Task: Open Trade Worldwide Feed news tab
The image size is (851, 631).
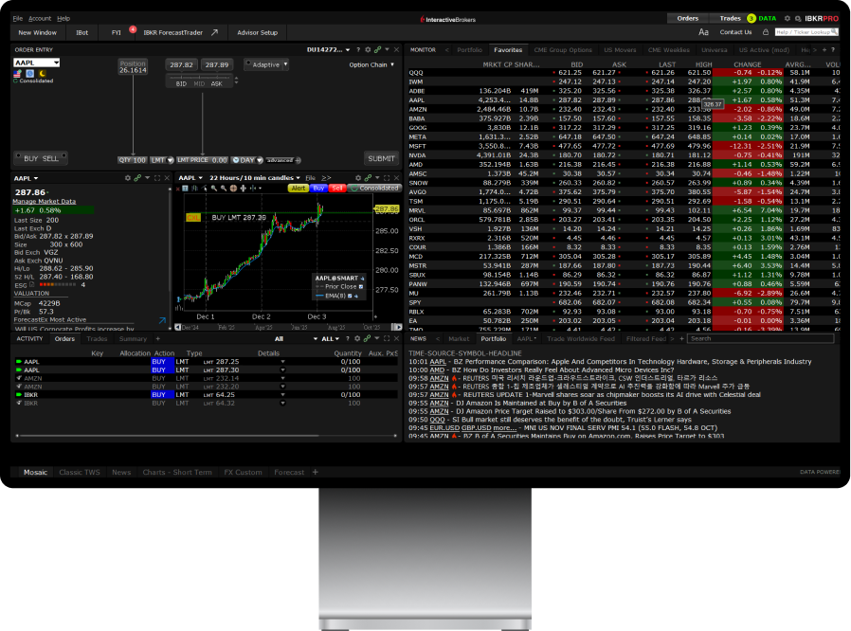Action: (x=581, y=338)
